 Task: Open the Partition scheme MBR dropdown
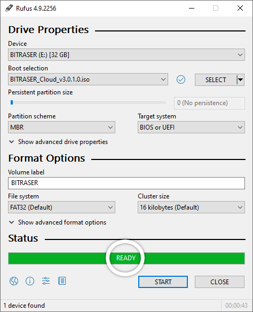coord(61,127)
